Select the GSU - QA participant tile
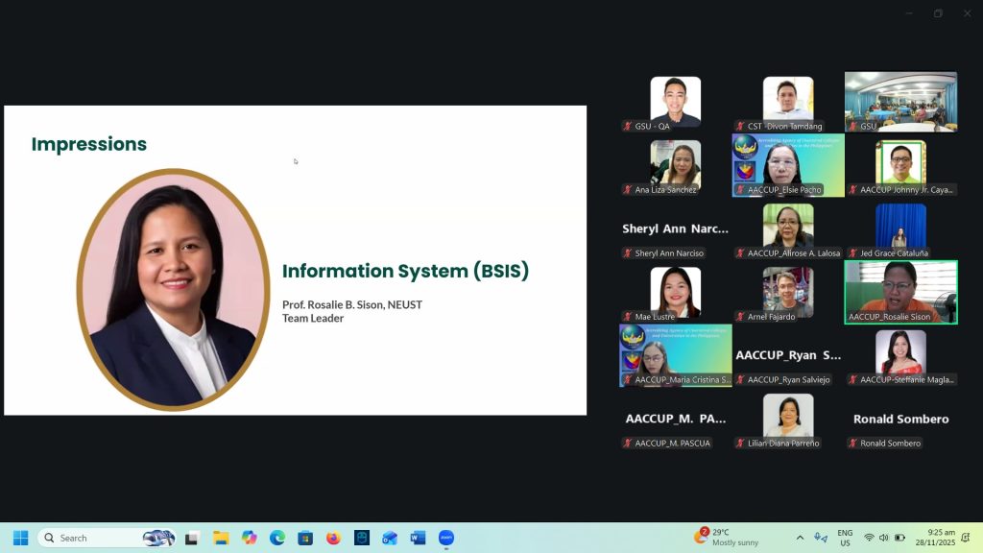983x553 pixels. pos(676,103)
